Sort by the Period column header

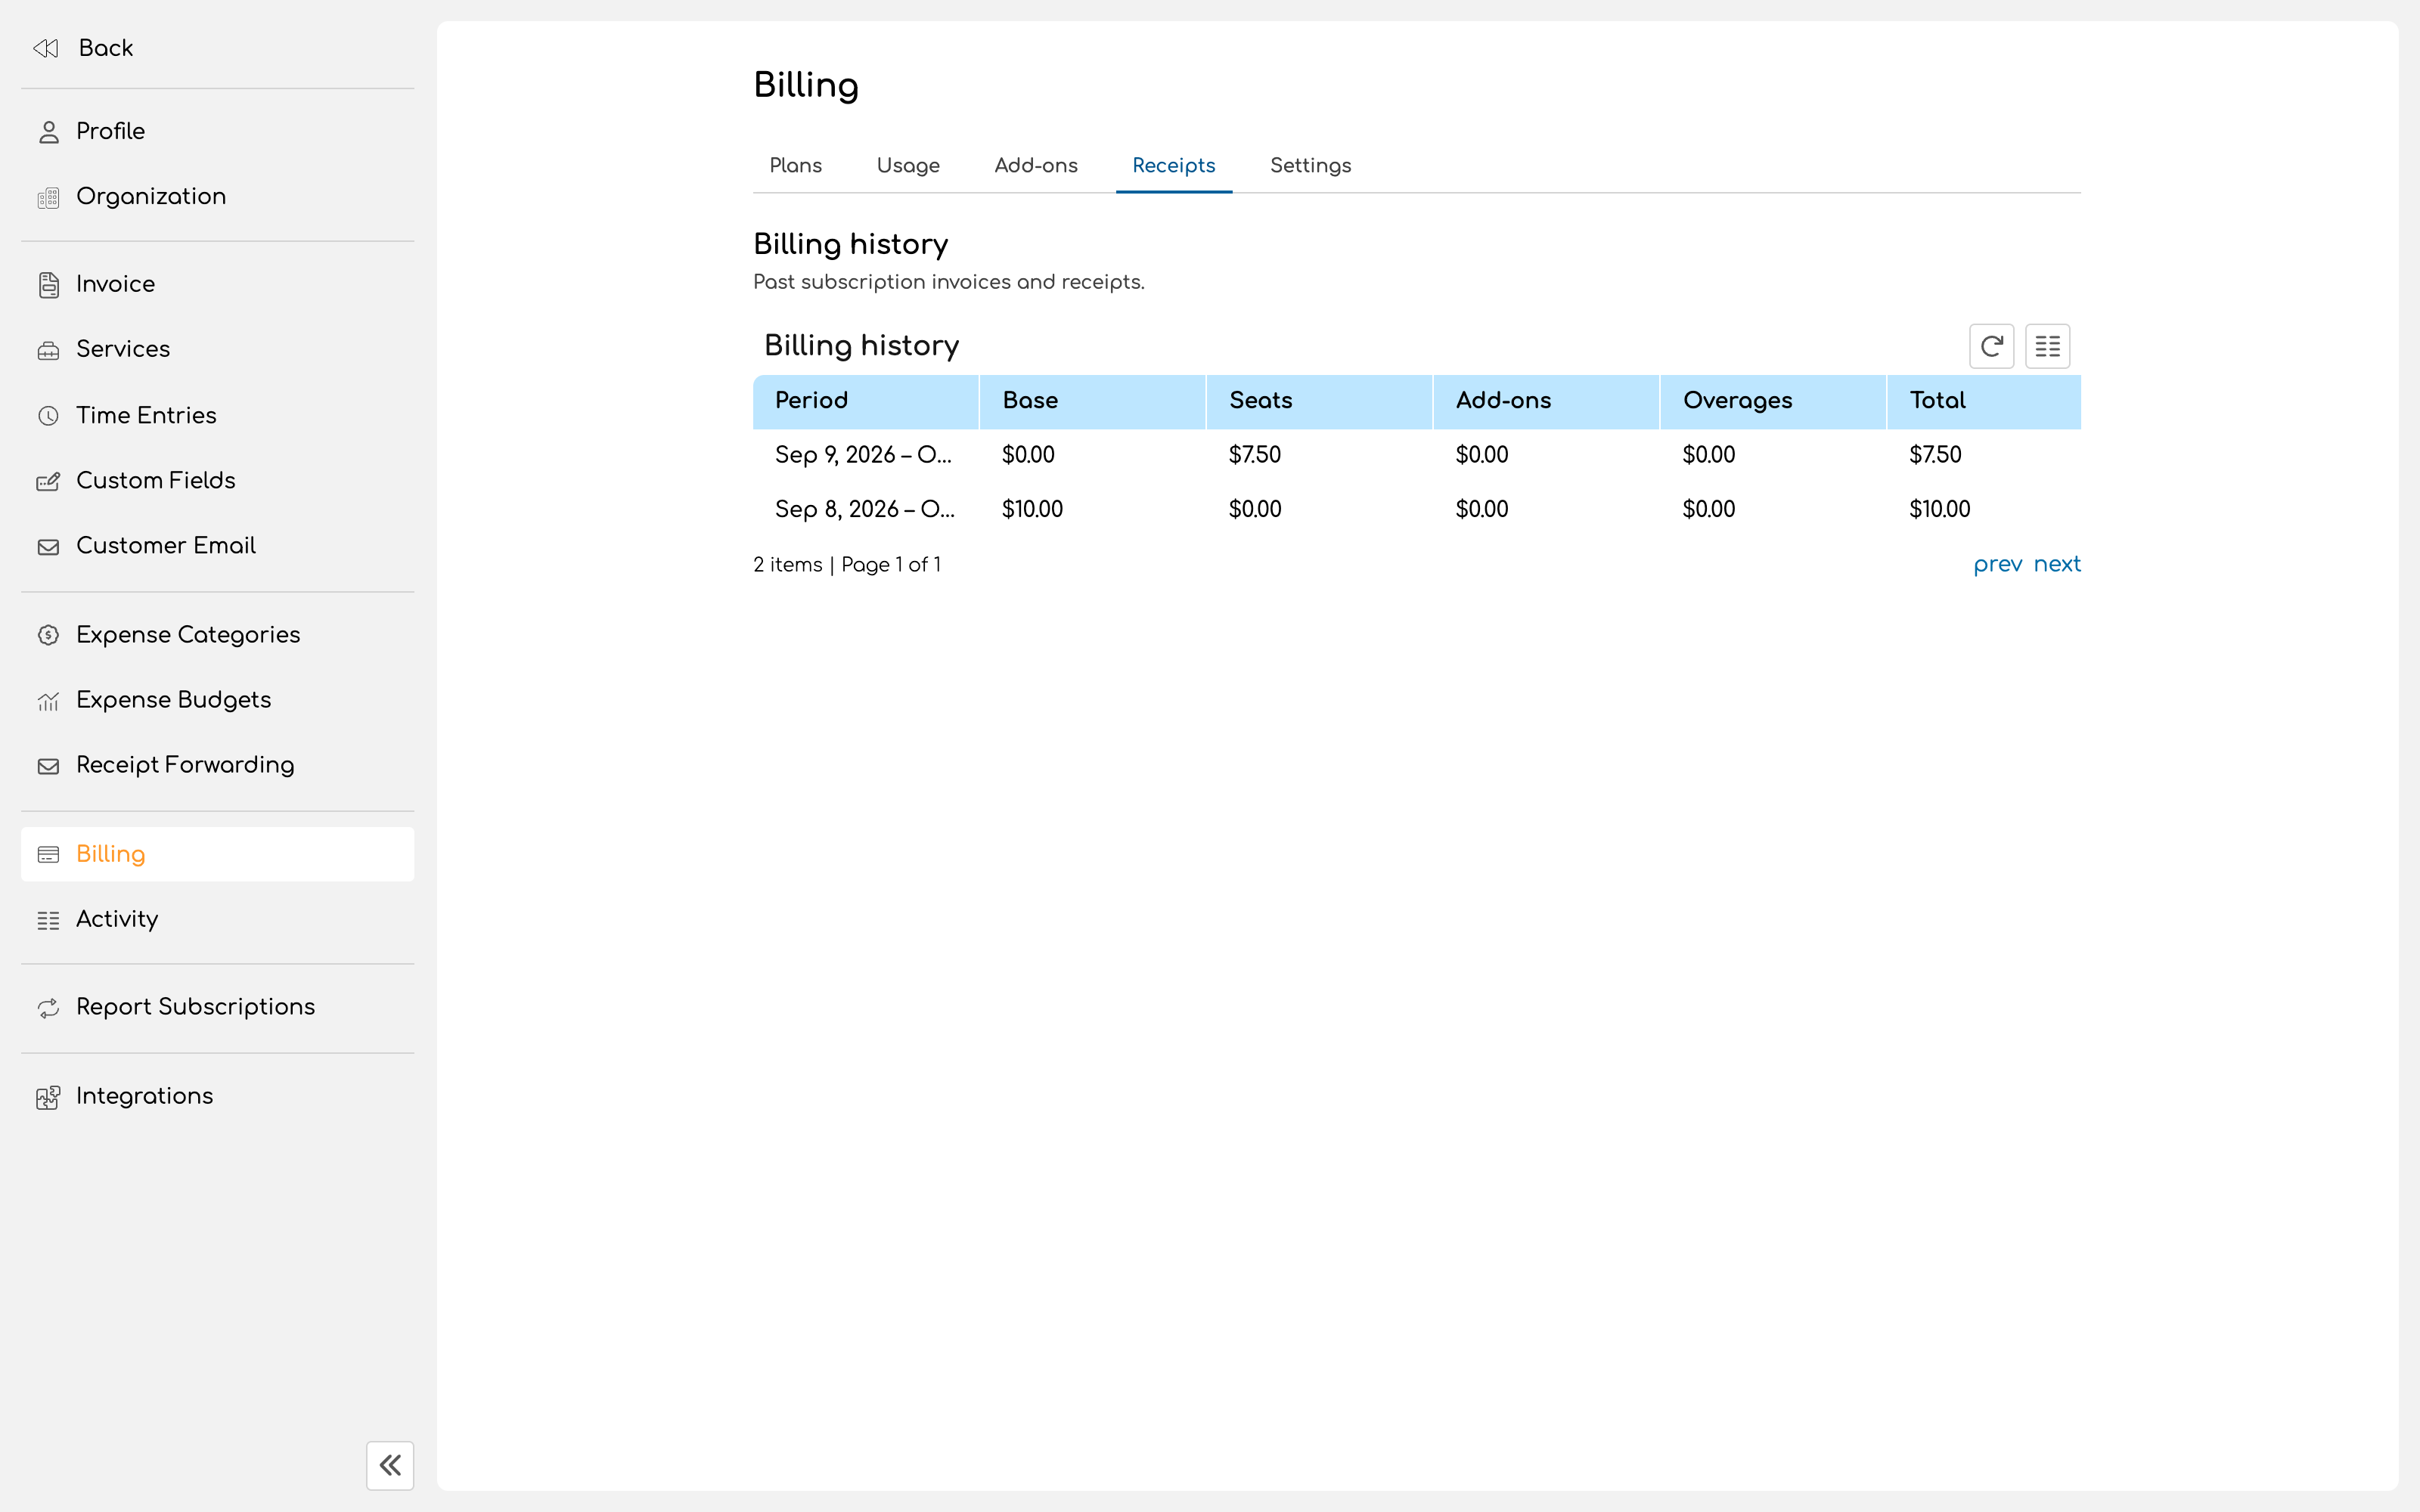(x=866, y=401)
